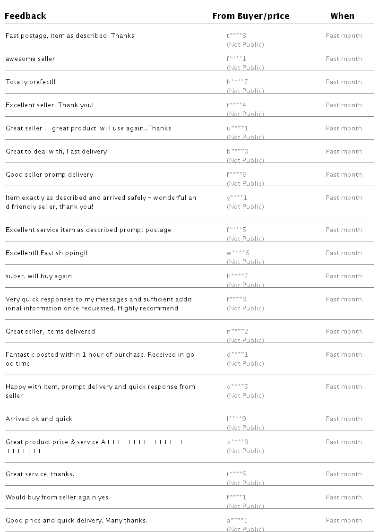Image resolution: width=378 pixels, height=532 pixels.
Task: Select buyer a****1 in last row
Action: pyautogui.click(x=237, y=521)
